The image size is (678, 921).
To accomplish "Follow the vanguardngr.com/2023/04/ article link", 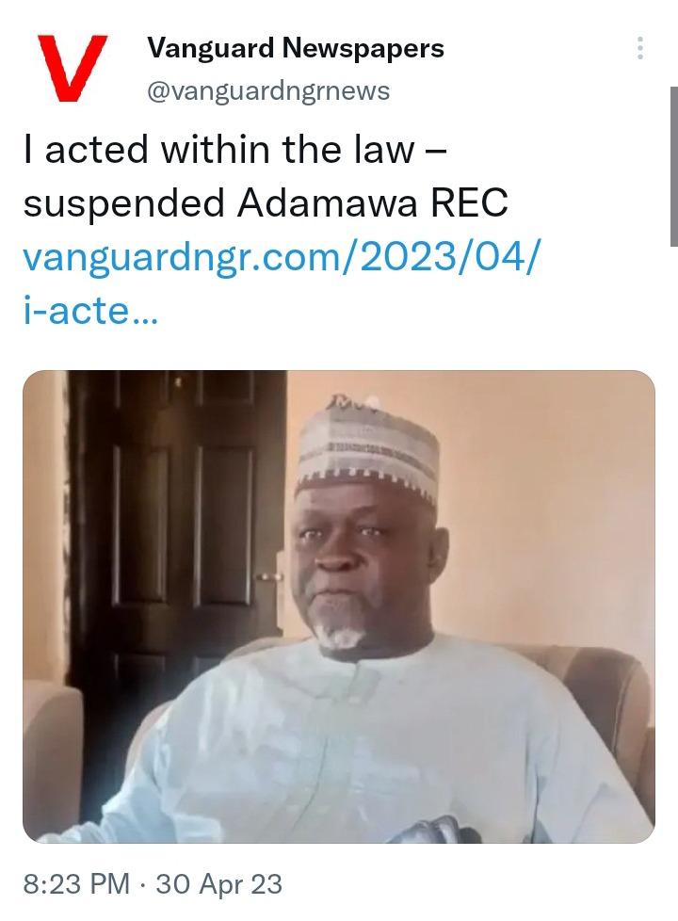I will click(x=280, y=257).
